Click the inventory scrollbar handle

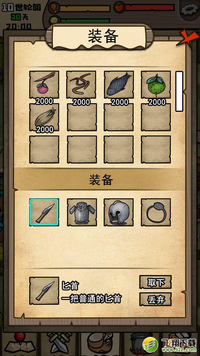[x=179, y=91]
